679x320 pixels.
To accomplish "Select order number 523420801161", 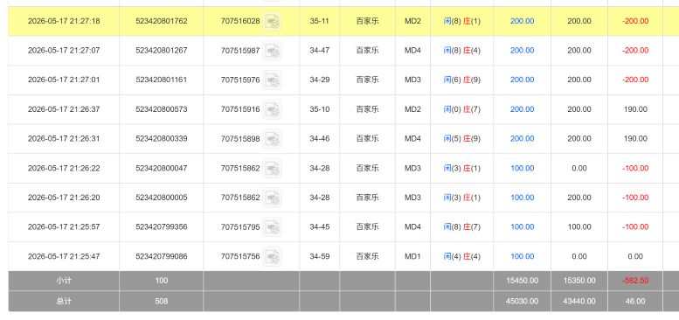I will click(162, 80).
